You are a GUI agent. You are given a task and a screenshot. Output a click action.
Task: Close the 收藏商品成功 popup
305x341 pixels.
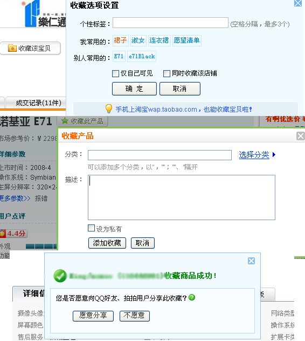(251, 261)
